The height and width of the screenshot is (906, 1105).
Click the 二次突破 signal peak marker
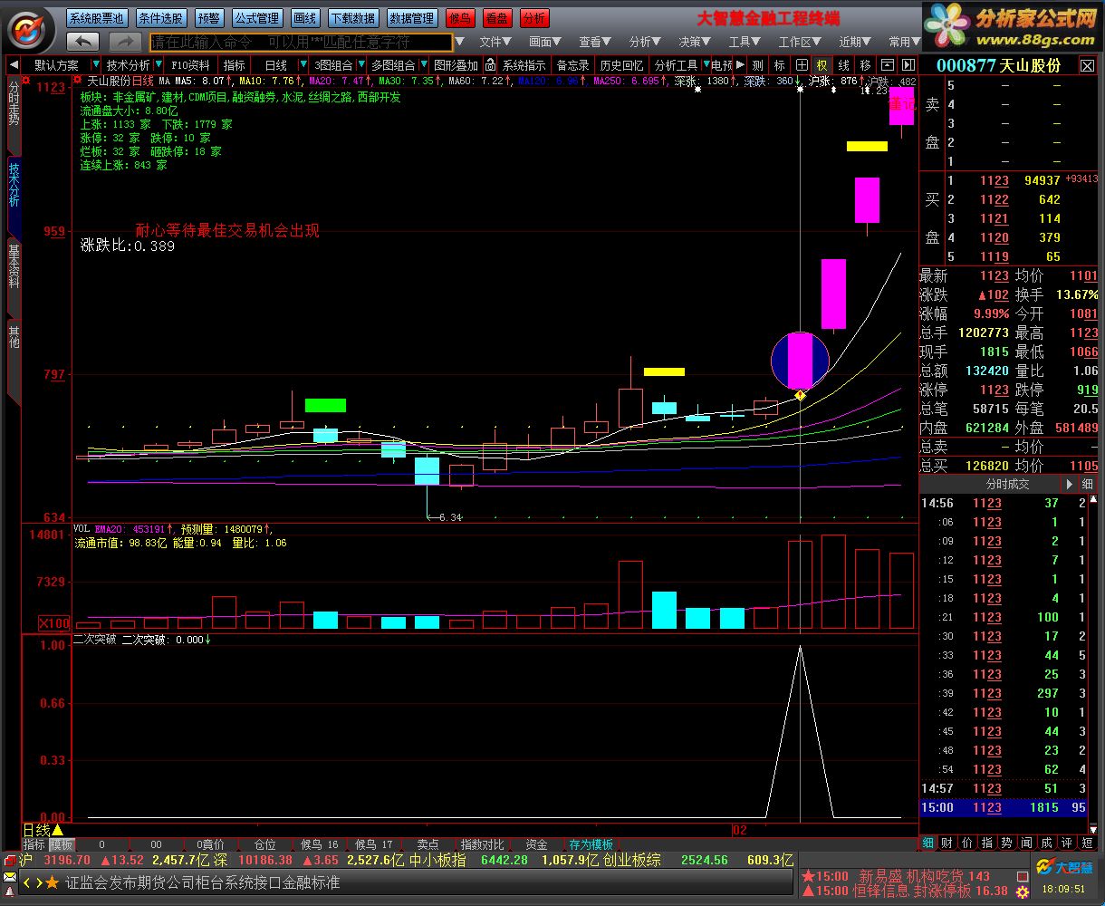pos(800,647)
